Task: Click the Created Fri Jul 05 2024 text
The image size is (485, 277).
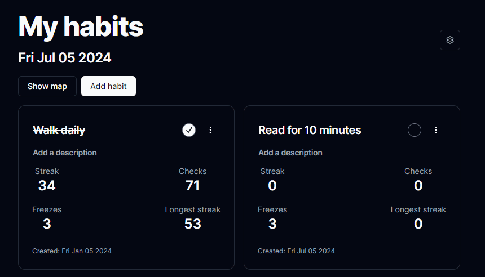Action: [x=296, y=251]
